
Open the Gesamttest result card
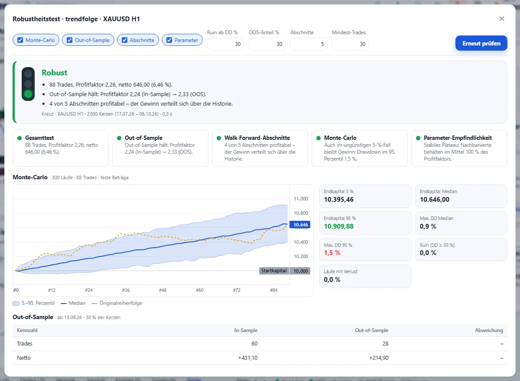pyautogui.click(x=61, y=149)
